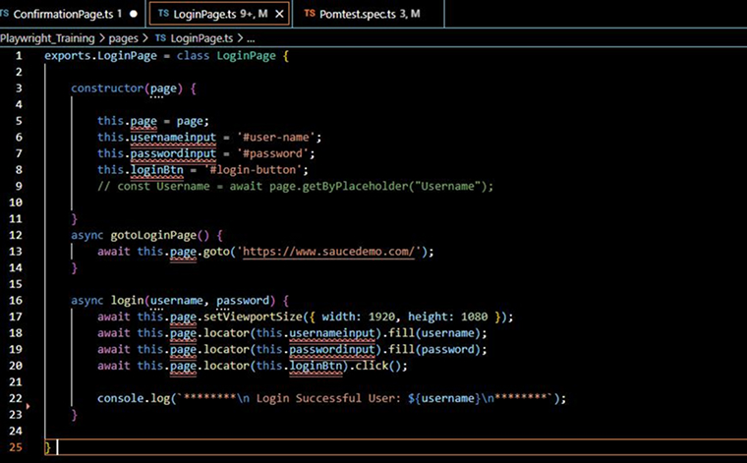This screenshot has height=463, width=747.
Task: Click 'passwordinput' on line 7
Action: pos(173,153)
